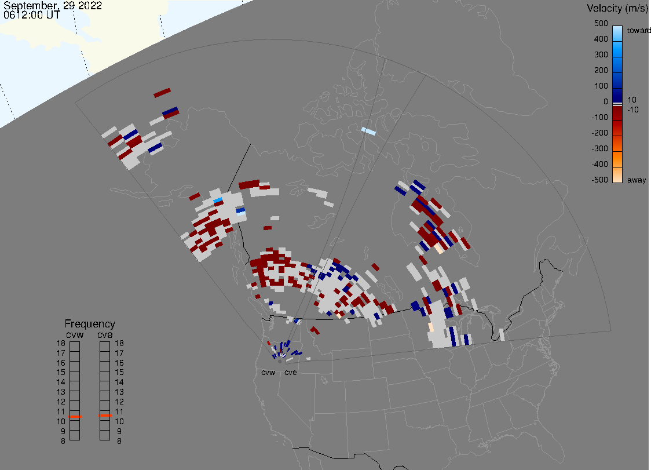Viewport: 651px width, 470px height.
Task: Click the 500 value on velocity scale
Action: [601, 23]
